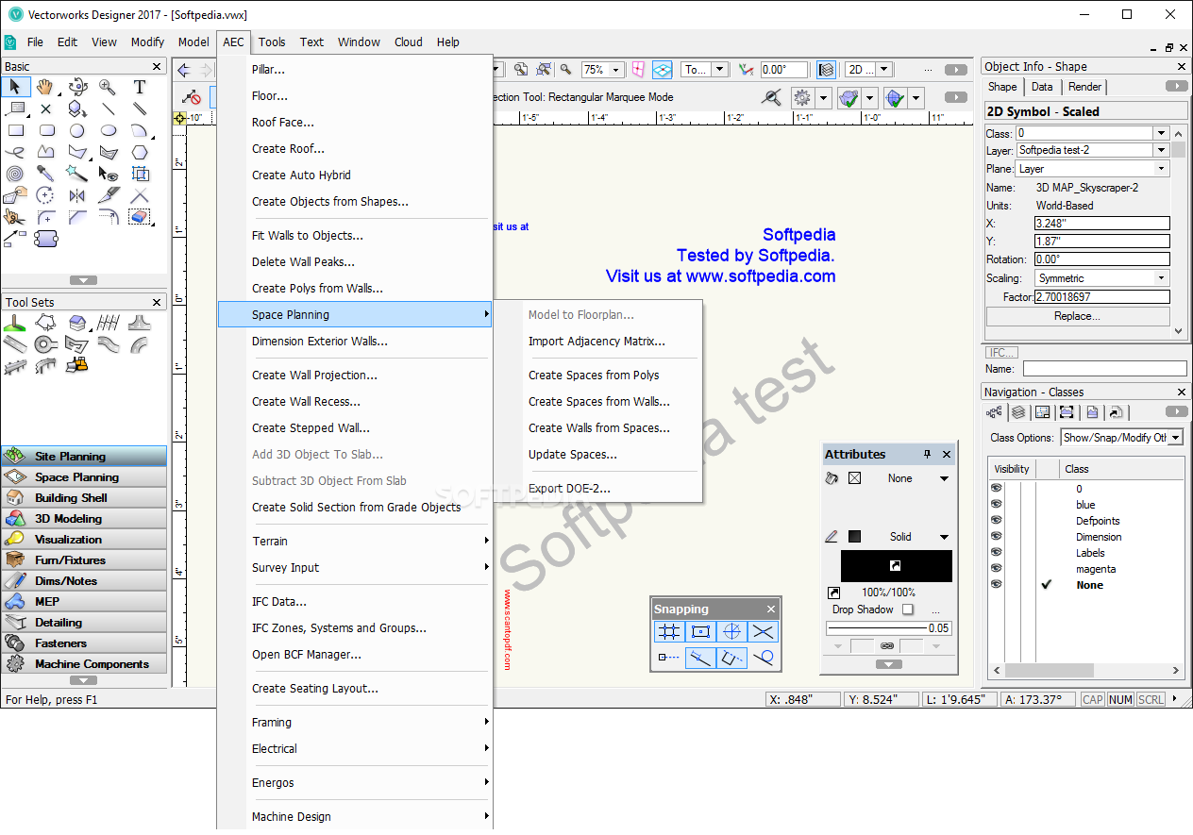1193x835 pixels.
Task: Choose Create Spaces from Walls
Action: pyautogui.click(x=599, y=402)
